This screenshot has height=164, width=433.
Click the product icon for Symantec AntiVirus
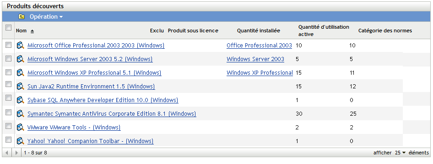pyautogui.click(x=21, y=114)
